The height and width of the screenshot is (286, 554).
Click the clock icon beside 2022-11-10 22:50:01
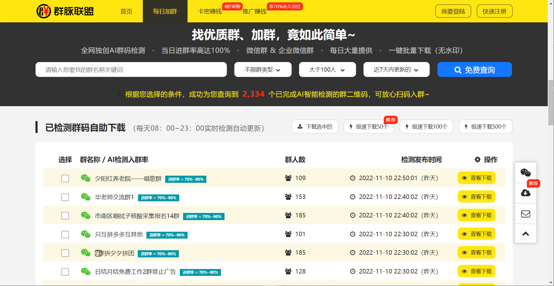(353, 178)
